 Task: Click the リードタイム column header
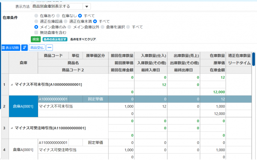pyautogui.click(x=239, y=63)
